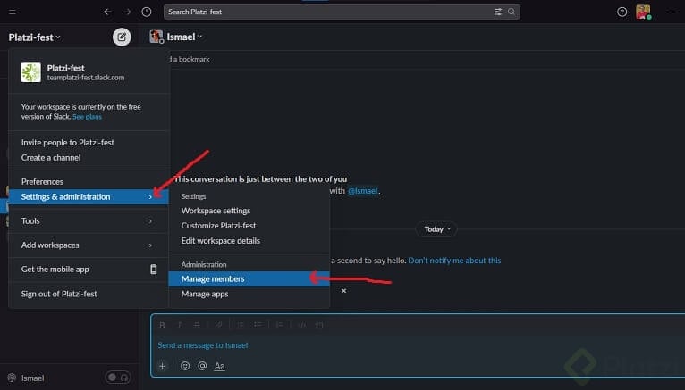Toggle bold formatting in composer
Screen dimensions: 685x390
pyautogui.click(x=162, y=325)
